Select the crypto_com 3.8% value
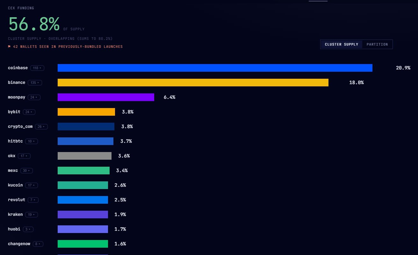Image resolution: width=418 pixels, height=255 pixels. point(127,127)
